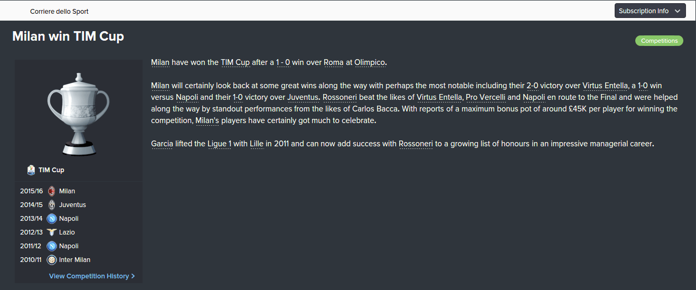Viewport: 696px width, 290px height.
Task: Open the Garcia manager link
Action: tap(162, 144)
